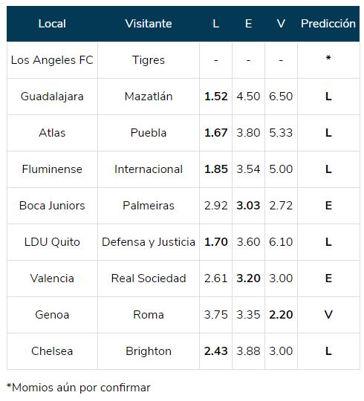Click the 3.80 draw odds for Atlas
The height and width of the screenshot is (401, 364).
[248, 133]
